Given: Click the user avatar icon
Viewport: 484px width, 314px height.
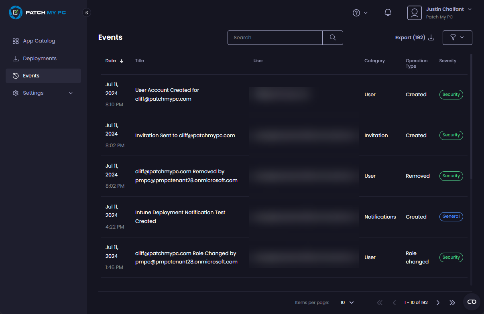Looking at the screenshot, I should coord(415,12).
